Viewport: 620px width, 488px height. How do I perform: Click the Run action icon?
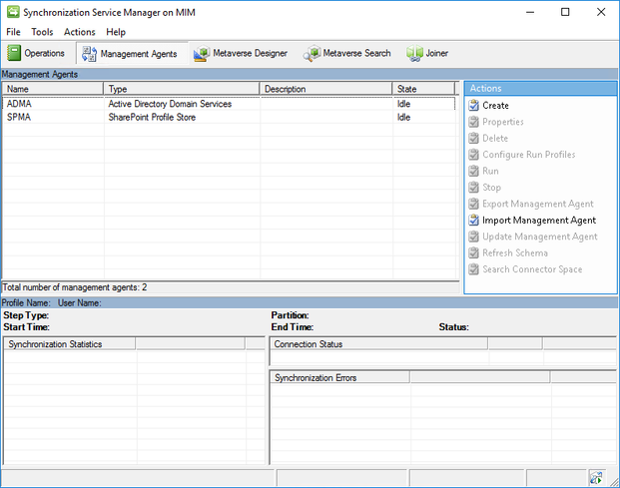pos(473,171)
